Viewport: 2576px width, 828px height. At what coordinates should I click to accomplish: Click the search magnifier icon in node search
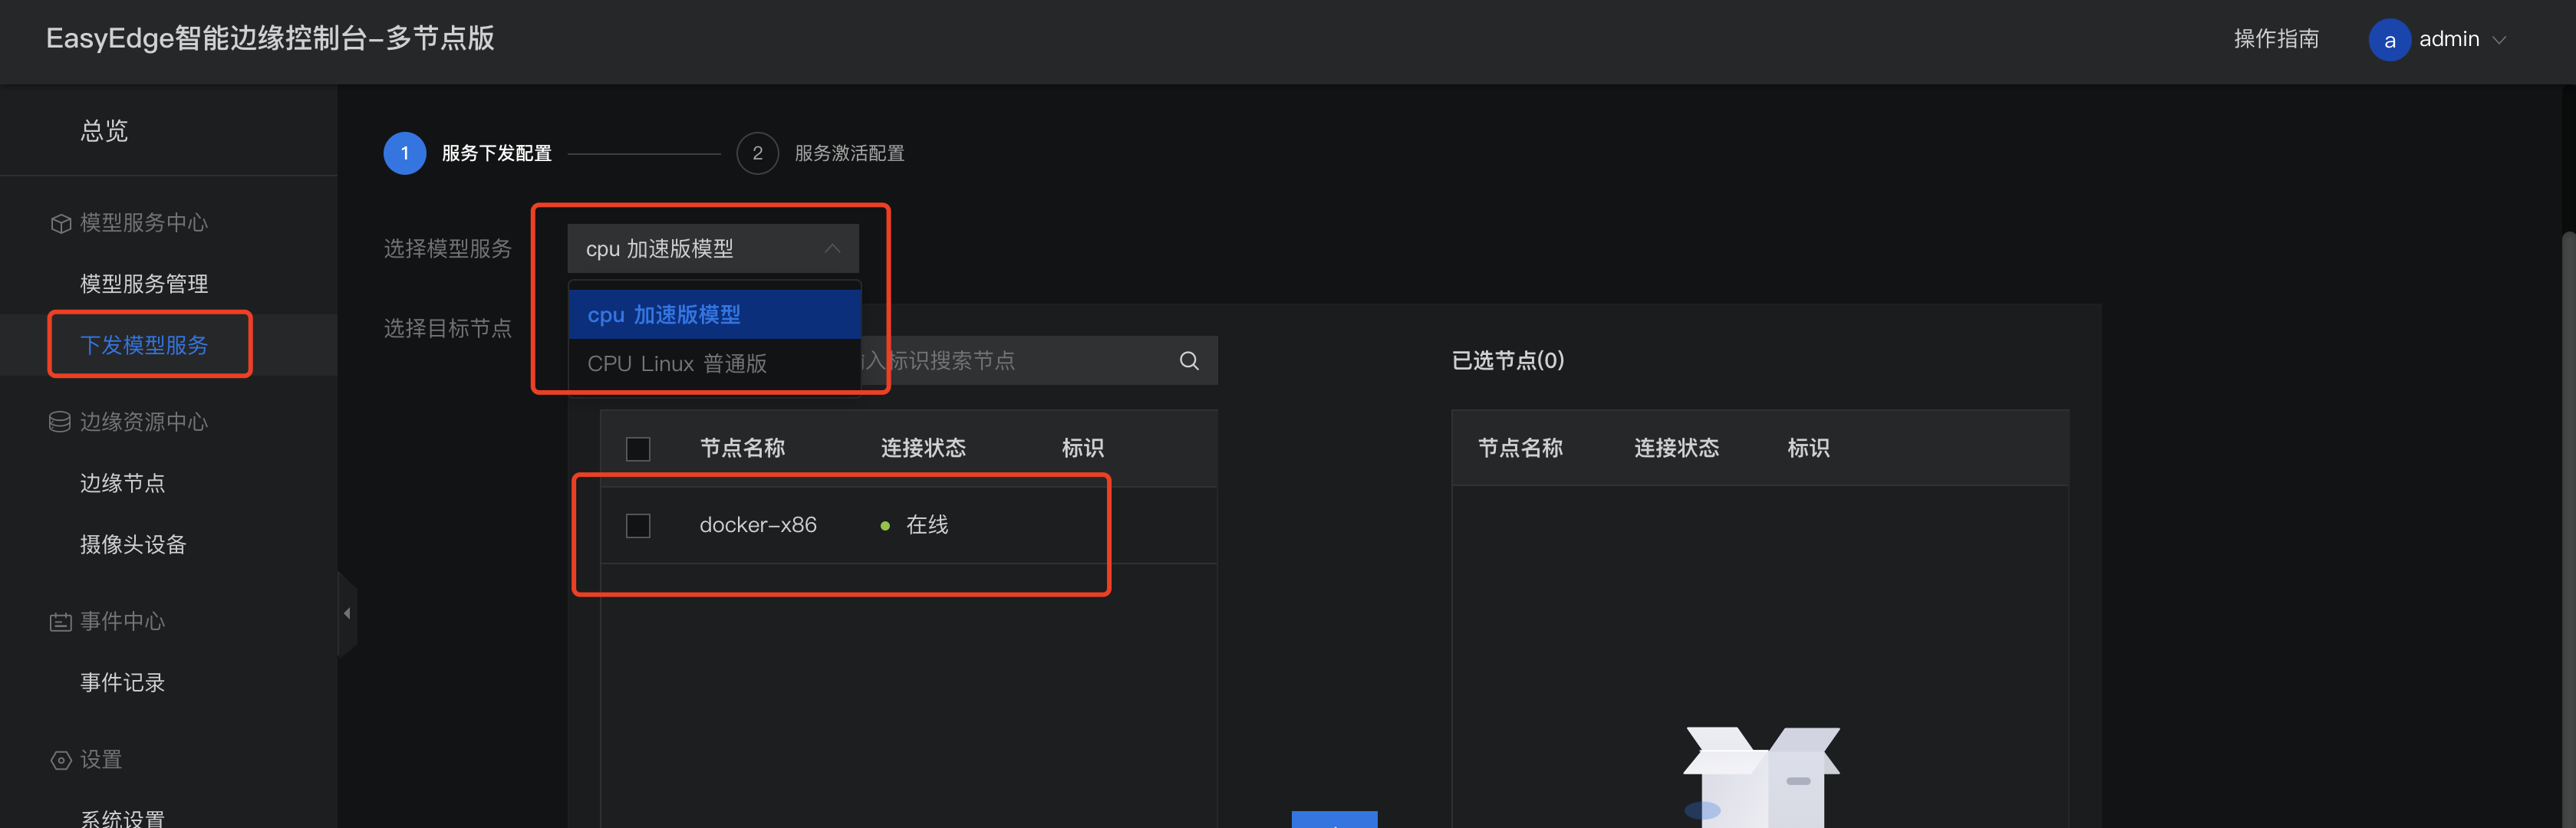[1188, 361]
